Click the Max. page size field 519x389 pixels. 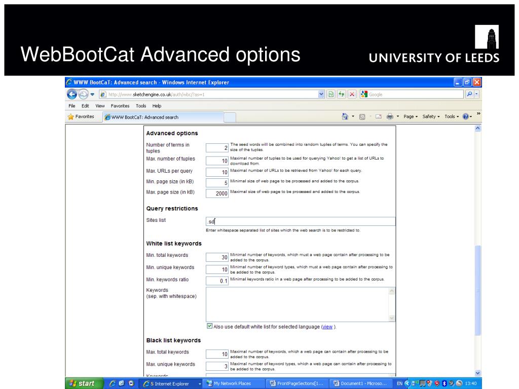tap(217, 193)
